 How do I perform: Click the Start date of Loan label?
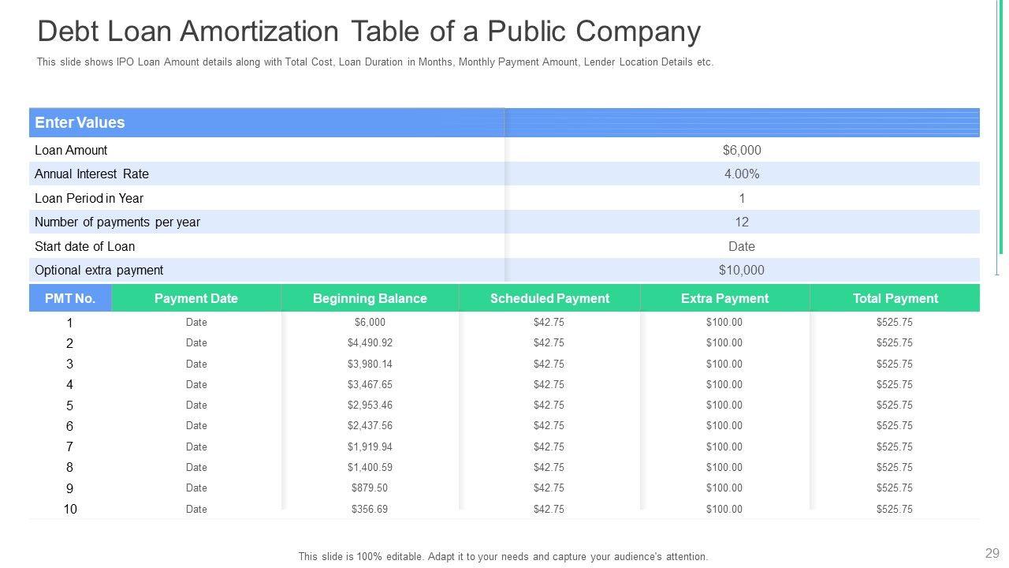(x=84, y=246)
